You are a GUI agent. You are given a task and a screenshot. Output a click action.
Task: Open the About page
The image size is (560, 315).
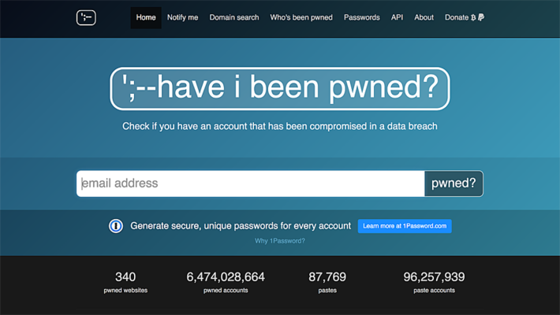click(424, 17)
